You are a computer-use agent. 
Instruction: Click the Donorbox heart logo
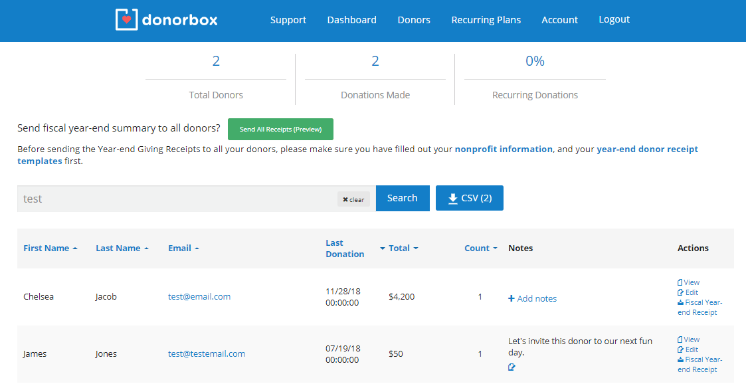click(126, 20)
